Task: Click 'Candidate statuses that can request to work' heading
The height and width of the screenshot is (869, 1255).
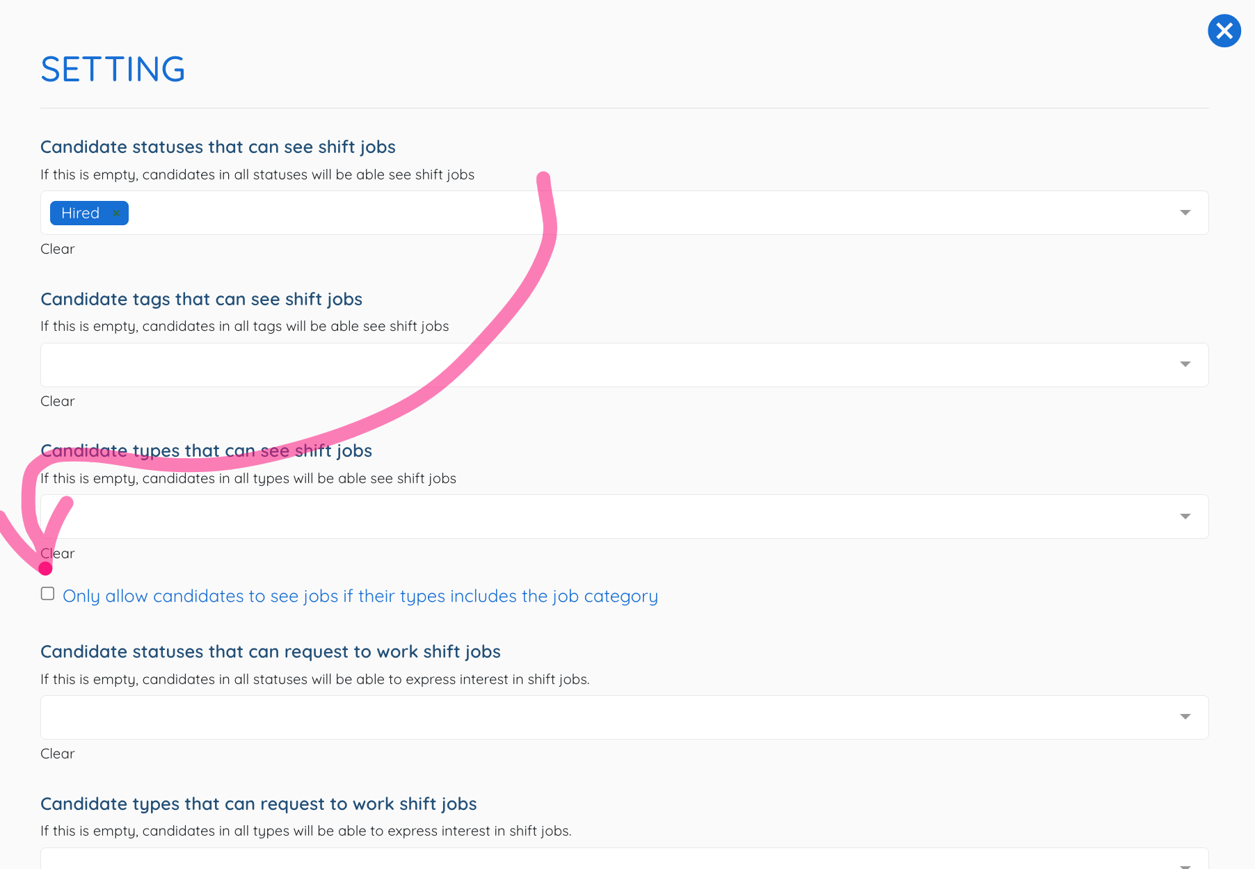Action: pos(271,652)
